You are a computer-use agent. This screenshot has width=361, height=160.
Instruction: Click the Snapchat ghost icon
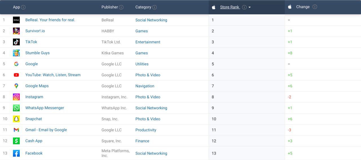pos(16,119)
